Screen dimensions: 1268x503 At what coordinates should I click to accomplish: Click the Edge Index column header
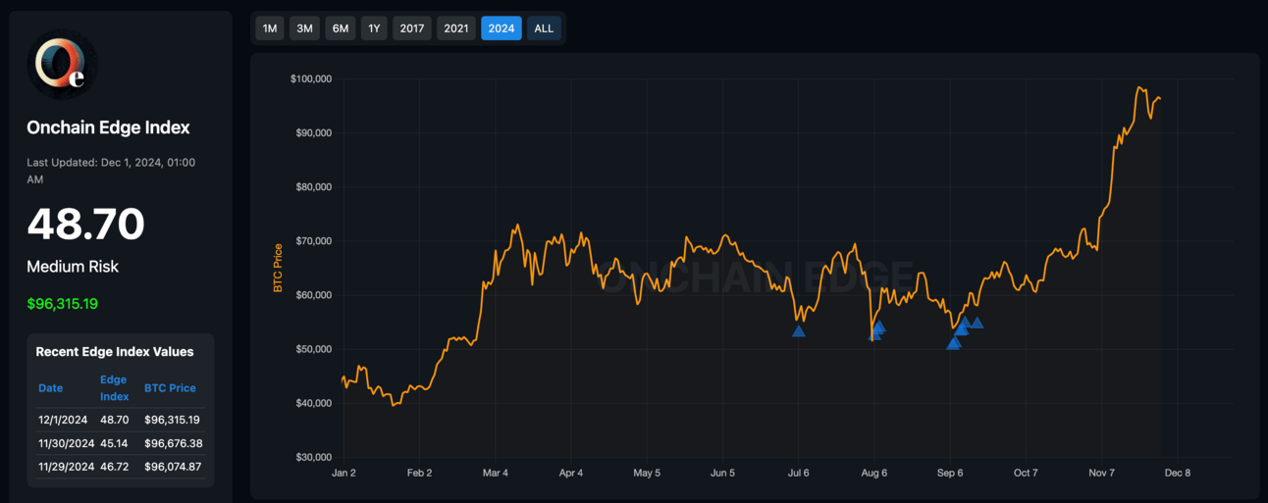[x=114, y=388]
